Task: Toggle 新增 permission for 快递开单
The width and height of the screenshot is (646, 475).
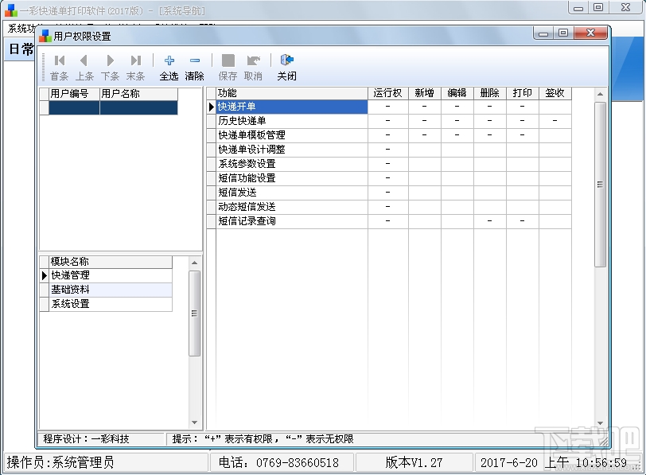Action: [425, 107]
